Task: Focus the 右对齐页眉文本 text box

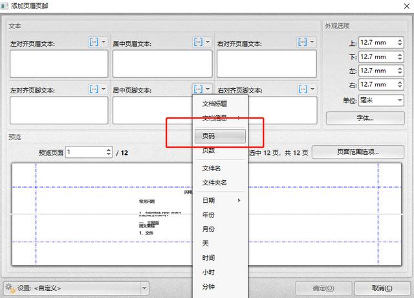Action: coord(267,63)
